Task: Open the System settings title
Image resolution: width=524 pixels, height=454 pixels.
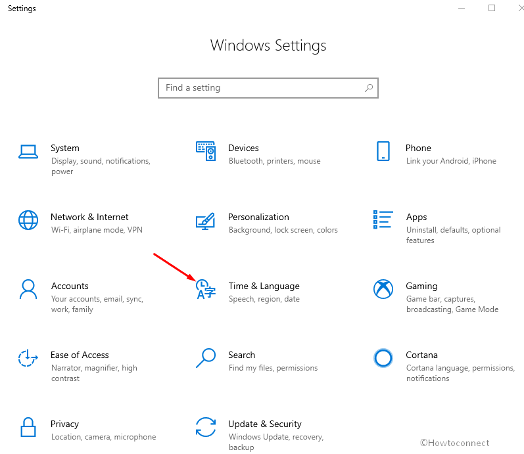Action: coord(65,148)
